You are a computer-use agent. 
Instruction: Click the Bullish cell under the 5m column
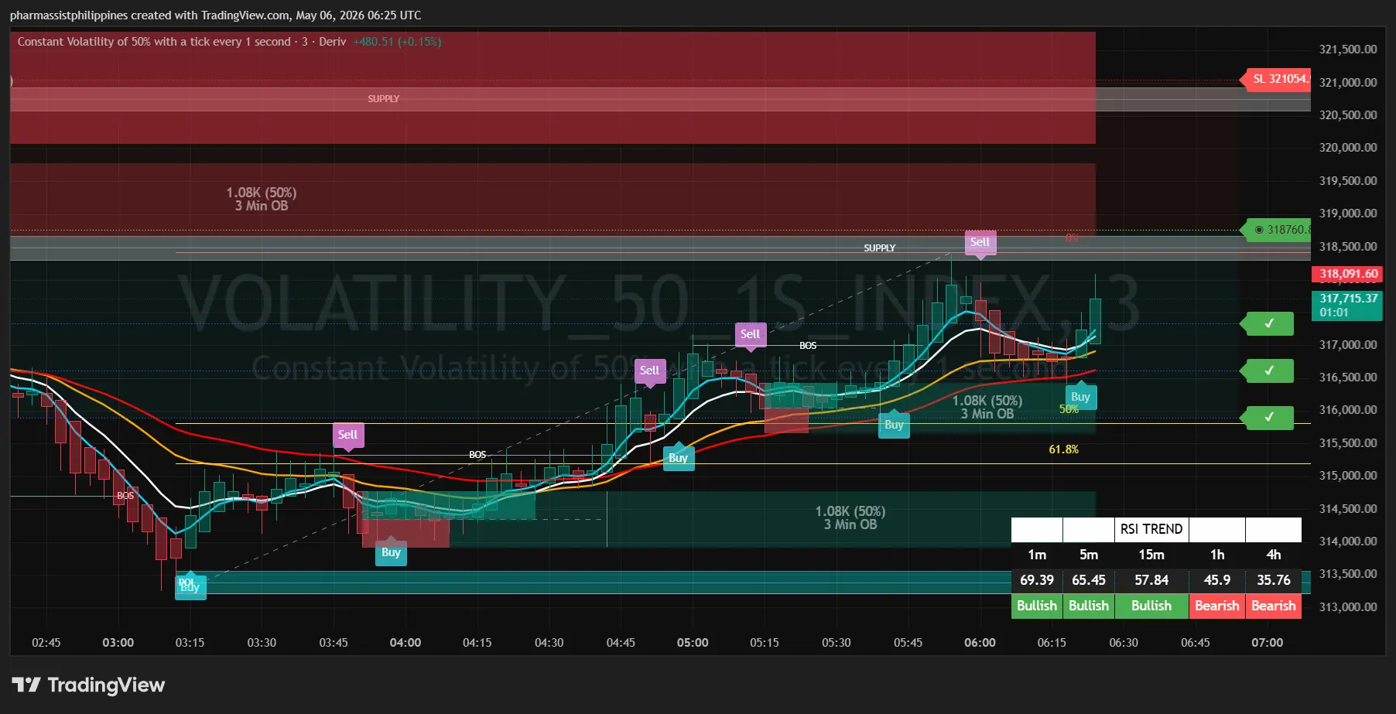click(x=1089, y=606)
